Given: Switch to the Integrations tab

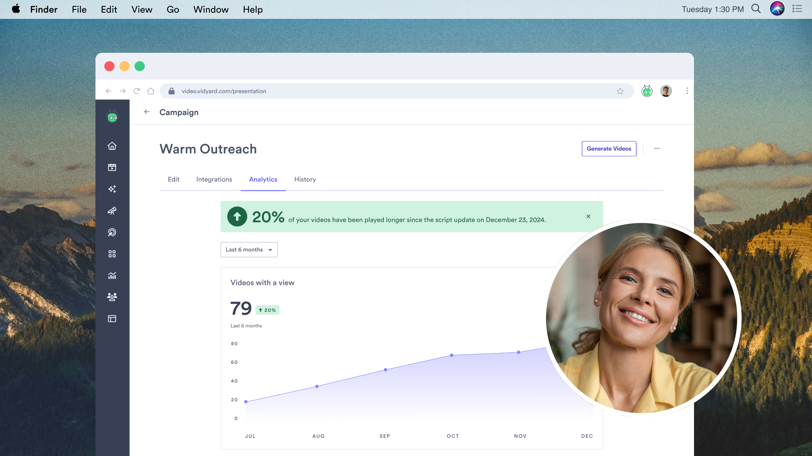Looking at the screenshot, I should [214, 179].
